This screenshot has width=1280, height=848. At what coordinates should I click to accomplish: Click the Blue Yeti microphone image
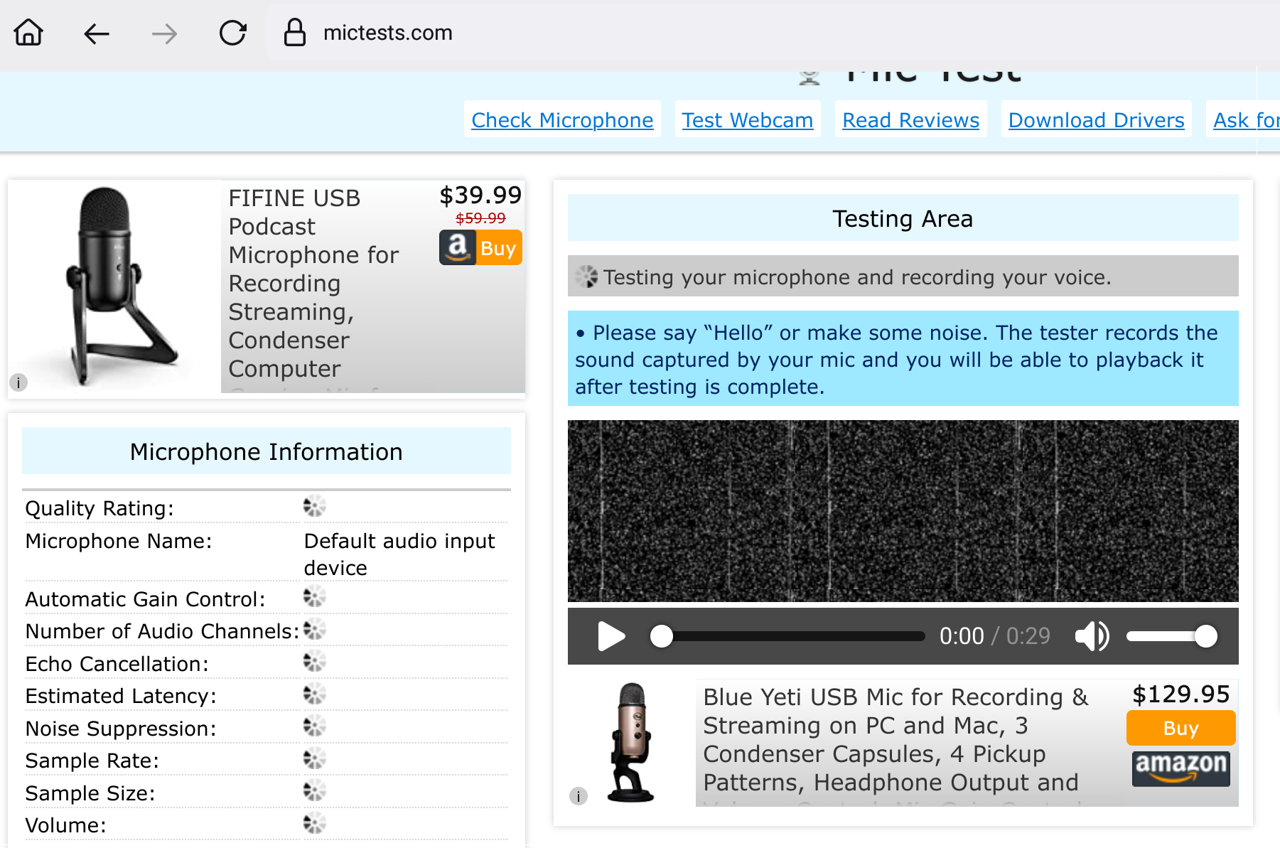point(631,743)
